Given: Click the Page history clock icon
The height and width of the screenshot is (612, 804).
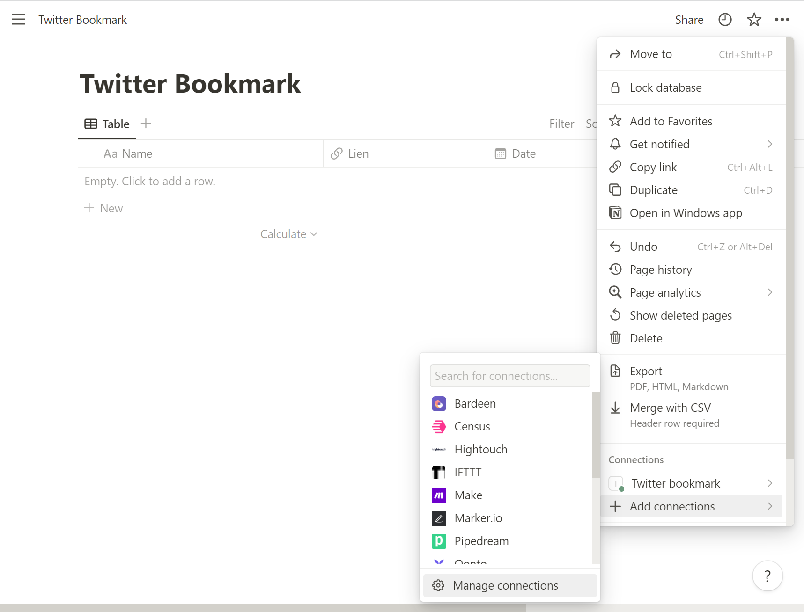Looking at the screenshot, I should [615, 269].
